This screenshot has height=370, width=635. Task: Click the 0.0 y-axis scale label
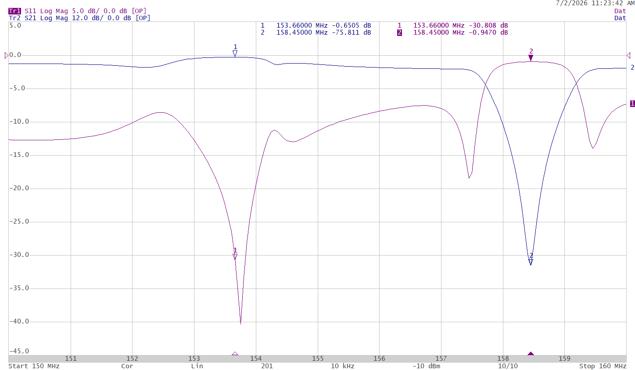pyautogui.click(x=15, y=55)
